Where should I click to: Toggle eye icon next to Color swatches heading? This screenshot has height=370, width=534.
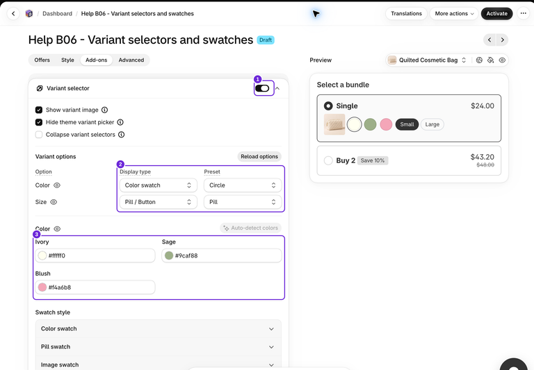pyautogui.click(x=57, y=229)
